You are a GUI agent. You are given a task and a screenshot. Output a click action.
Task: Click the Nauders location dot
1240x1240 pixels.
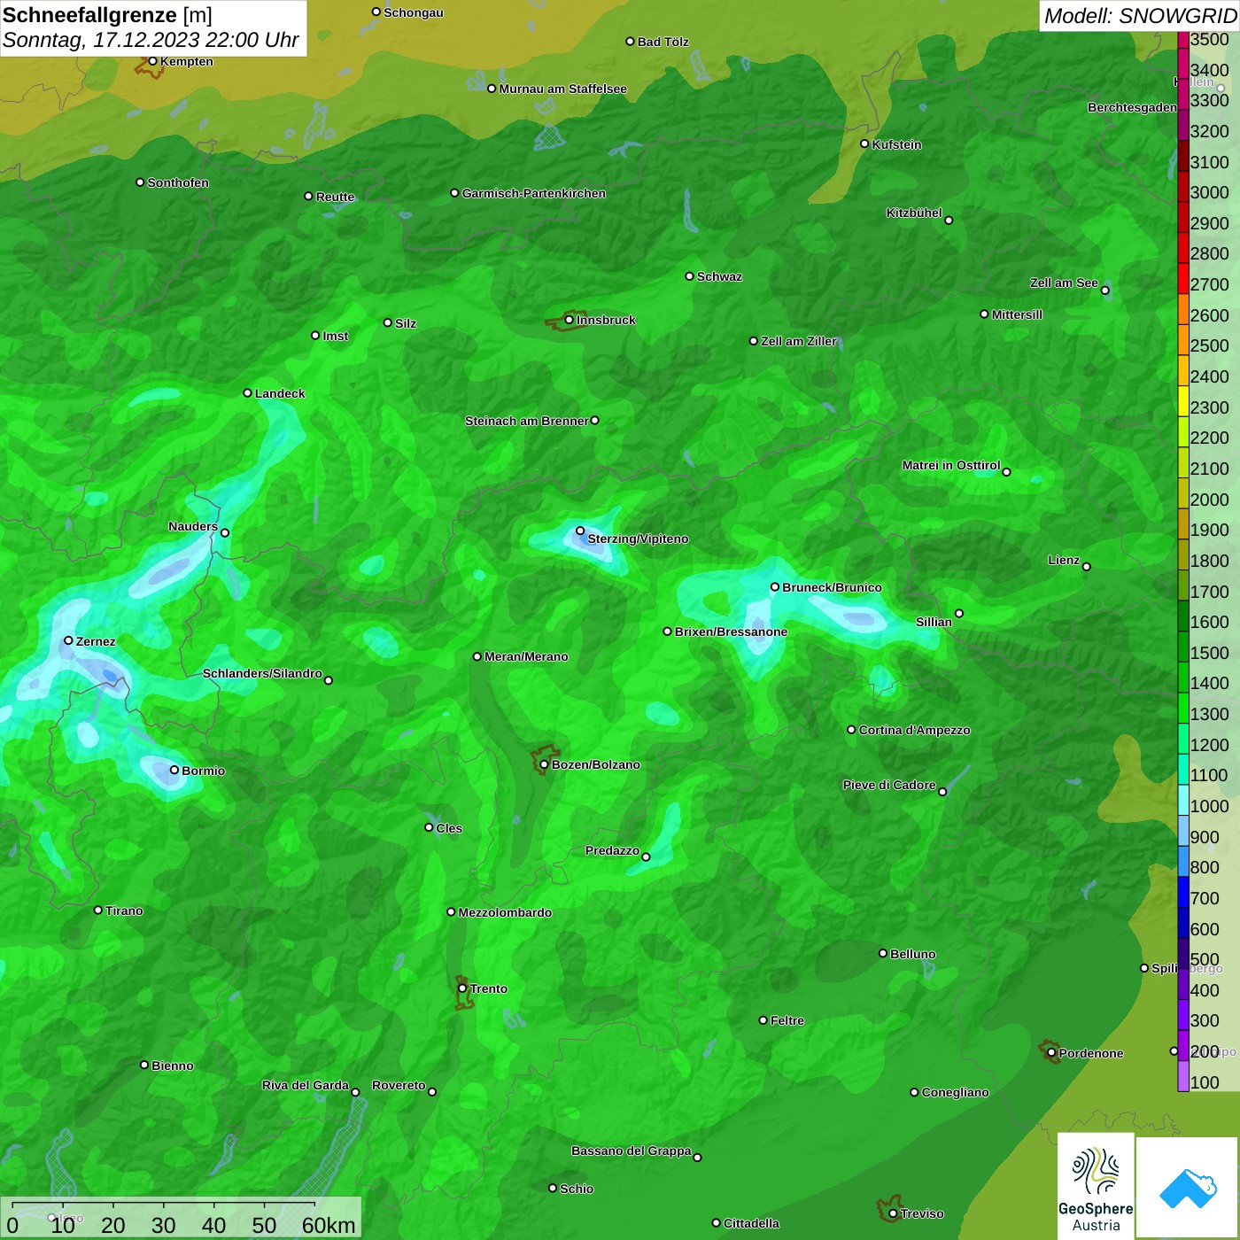pos(225,532)
